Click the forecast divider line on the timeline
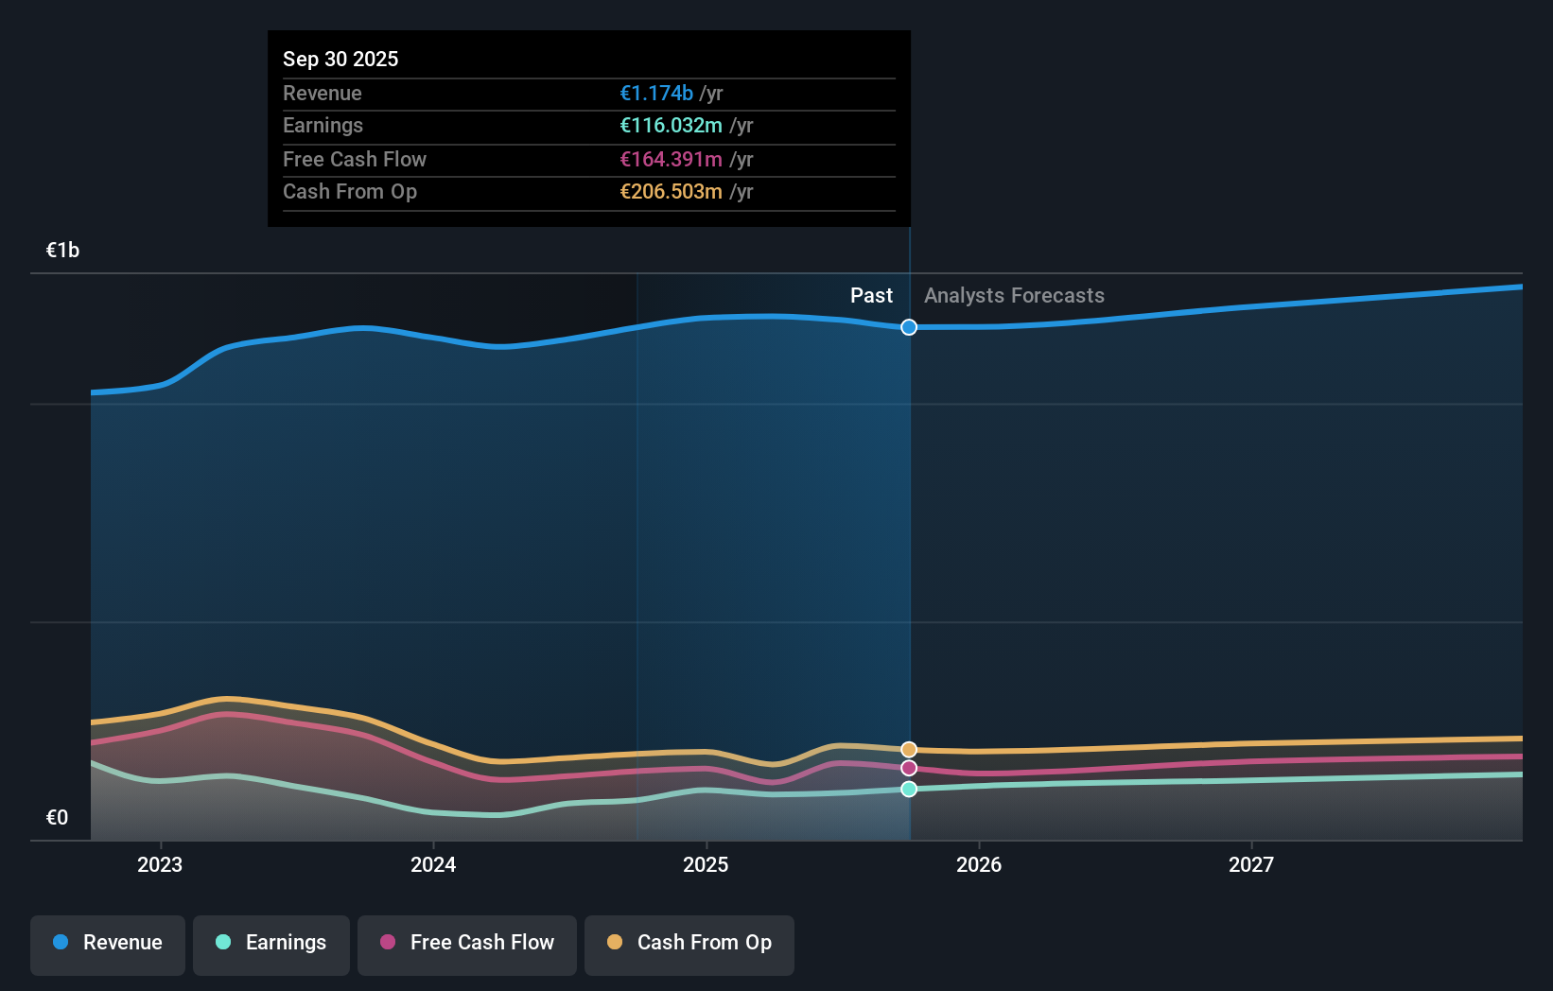 tap(909, 567)
